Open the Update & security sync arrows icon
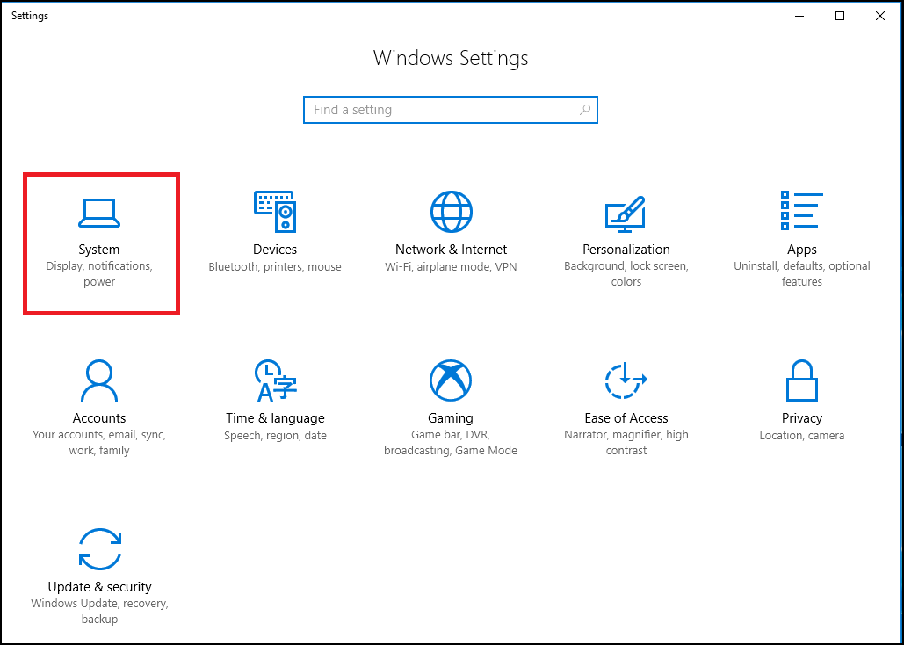This screenshot has width=904, height=645. click(x=100, y=549)
